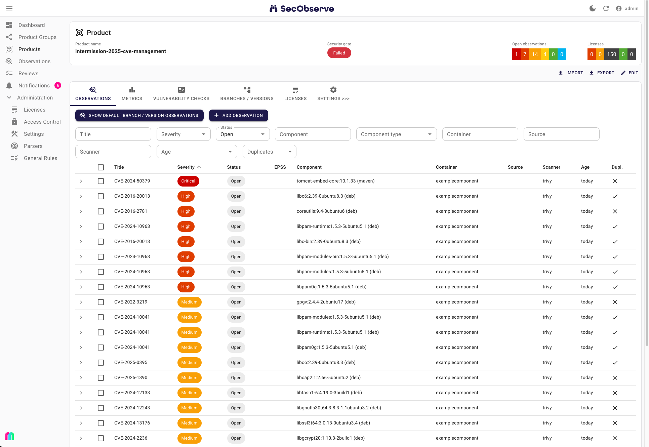
Task: Click the Licenses list icon in sidebar
Action: [x=14, y=110]
